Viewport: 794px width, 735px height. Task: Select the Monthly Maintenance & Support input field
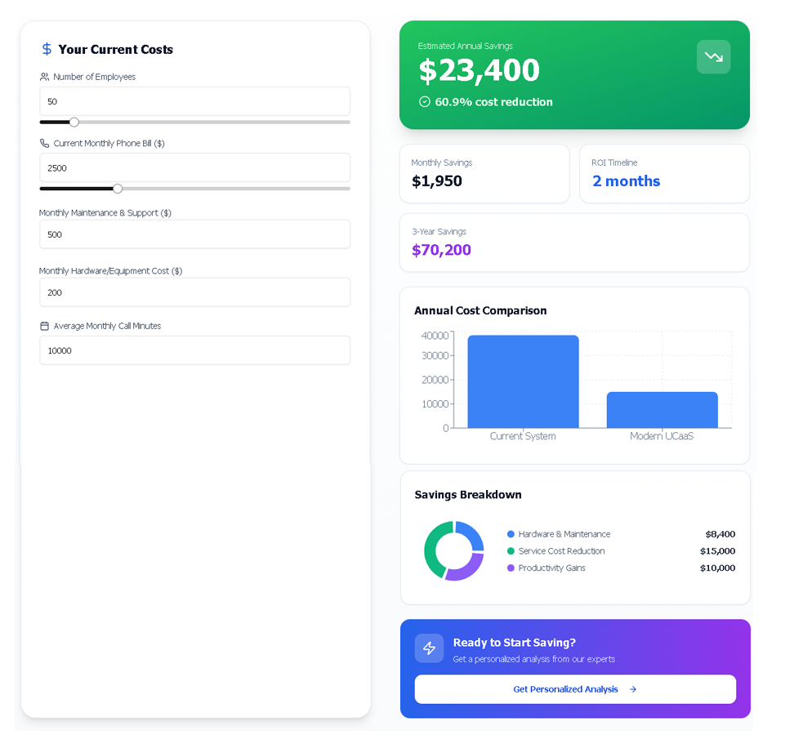point(194,234)
